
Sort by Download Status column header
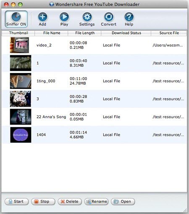[126, 33]
